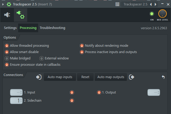Go to next preset with right arrow

(156, 4)
